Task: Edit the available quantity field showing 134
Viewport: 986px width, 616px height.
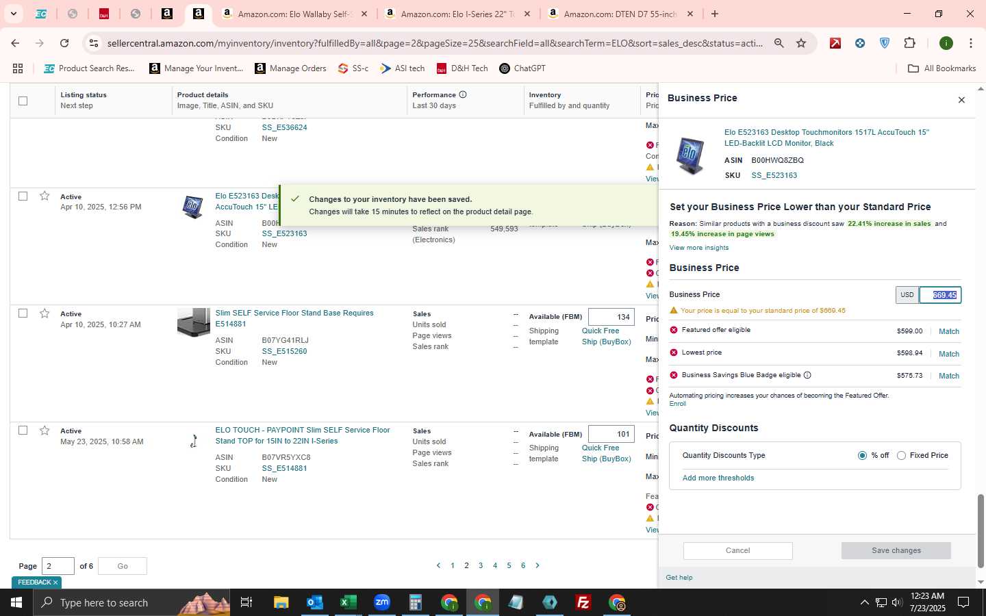Action: [611, 317]
